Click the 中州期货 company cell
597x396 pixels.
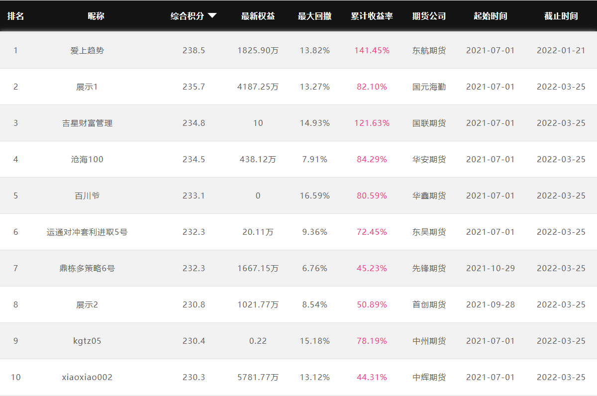[x=429, y=341]
